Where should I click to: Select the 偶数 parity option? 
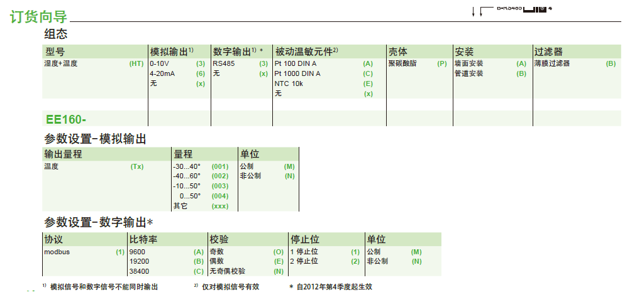(216, 262)
